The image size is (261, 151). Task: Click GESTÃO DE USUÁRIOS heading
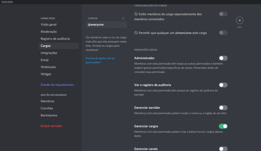click(x=54, y=95)
